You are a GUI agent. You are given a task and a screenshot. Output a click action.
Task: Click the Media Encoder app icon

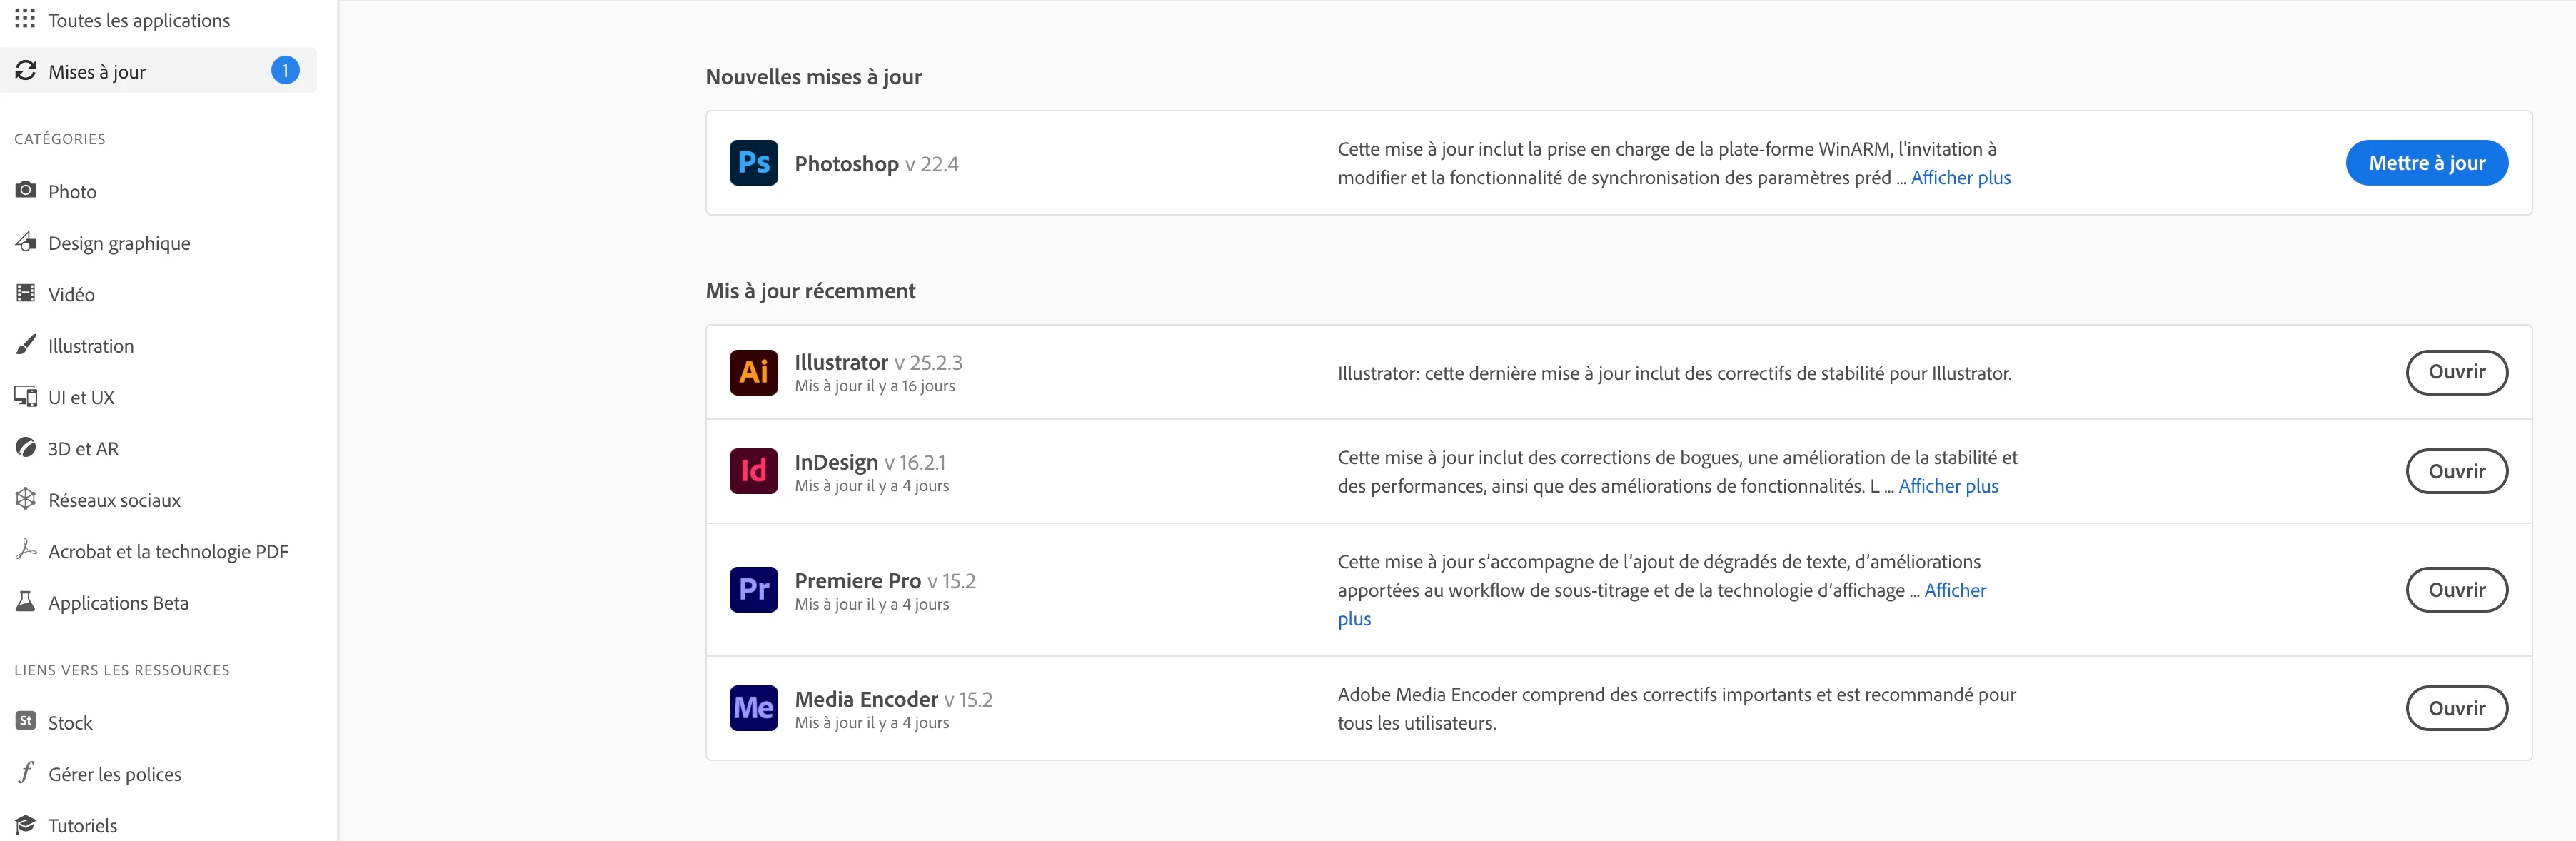tap(753, 708)
